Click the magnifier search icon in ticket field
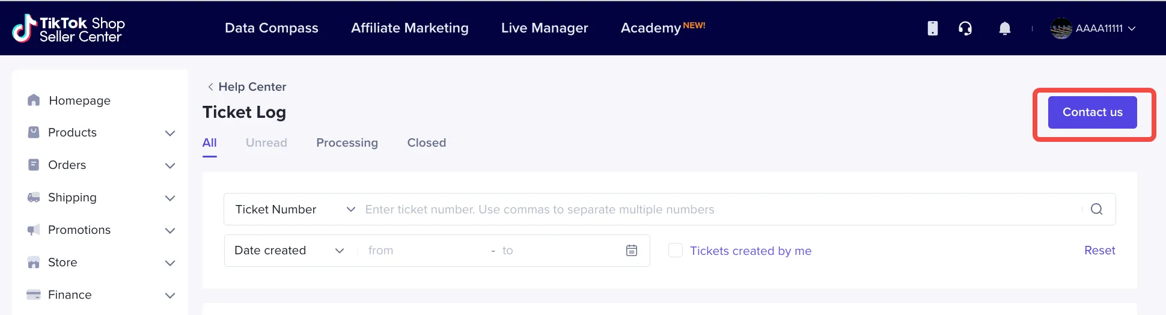1166x315 pixels. (x=1096, y=209)
